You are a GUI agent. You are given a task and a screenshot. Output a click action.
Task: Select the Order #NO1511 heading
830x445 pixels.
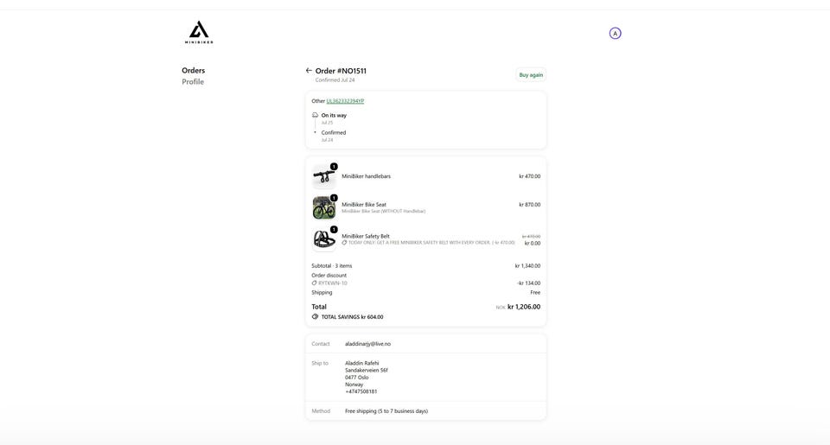click(x=341, y=71)
